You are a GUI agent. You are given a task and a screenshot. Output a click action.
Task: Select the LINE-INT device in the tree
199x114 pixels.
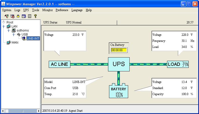tap(33, 38)
